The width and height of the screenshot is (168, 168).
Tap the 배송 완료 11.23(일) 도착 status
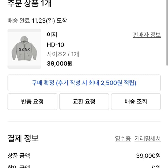pos(37,21)
